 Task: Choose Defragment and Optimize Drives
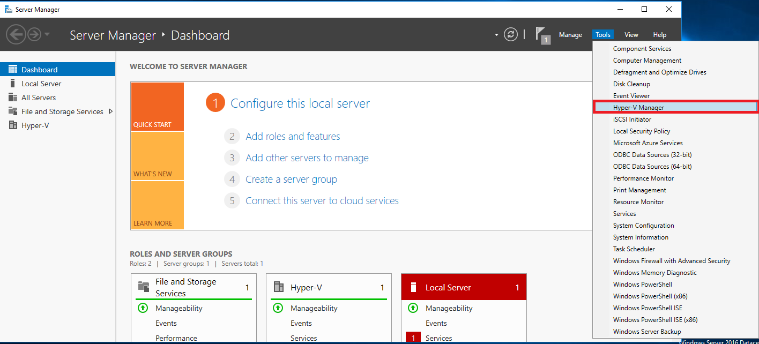tap(675, 72)
